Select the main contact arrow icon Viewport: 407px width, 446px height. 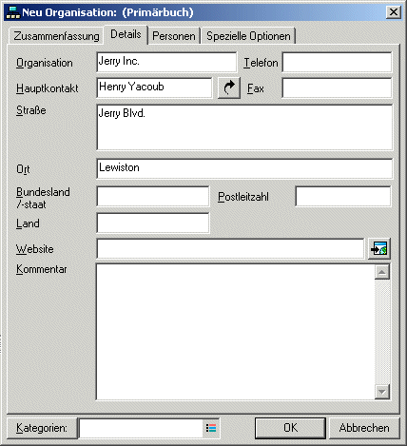(x=229, y=87)
